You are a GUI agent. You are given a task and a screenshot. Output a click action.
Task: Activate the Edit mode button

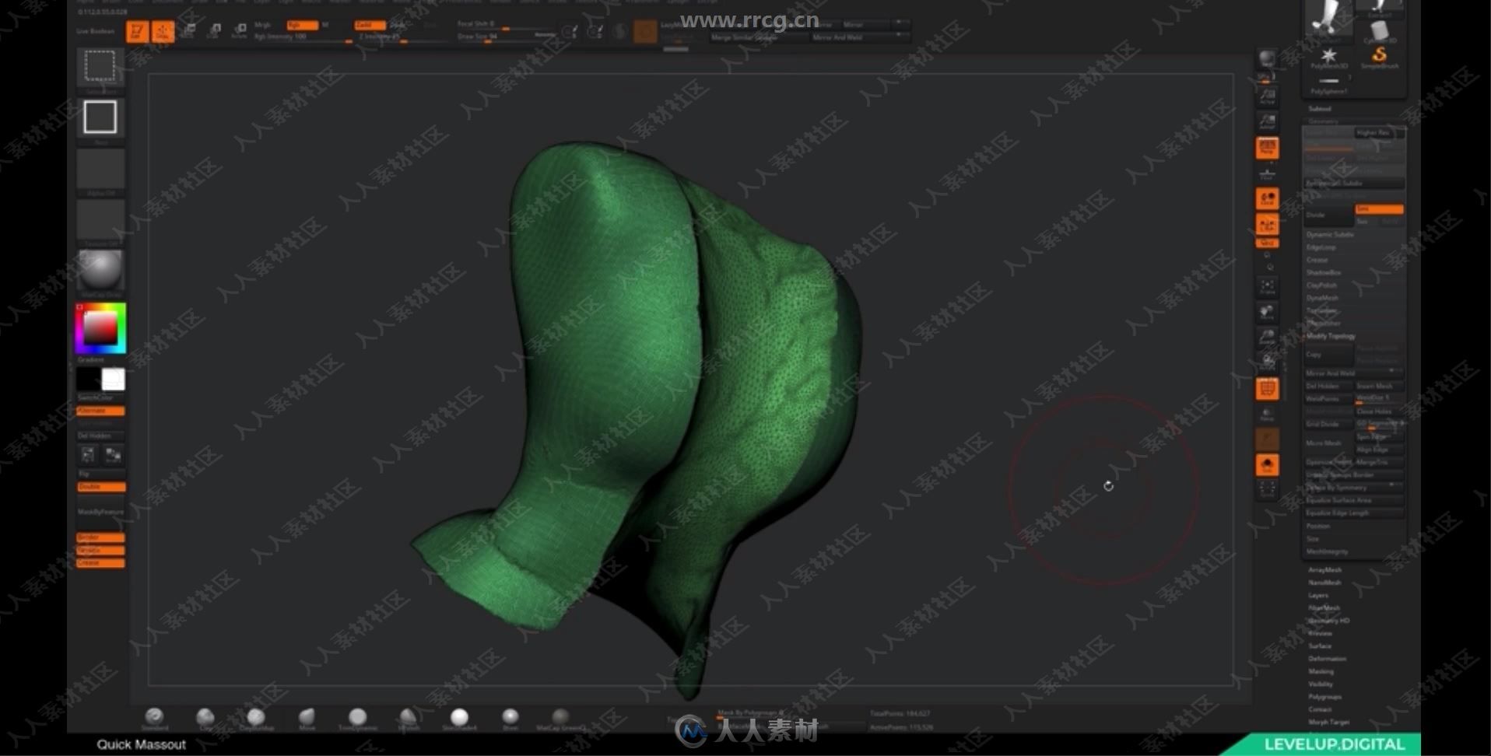click(x=137, y=32)
